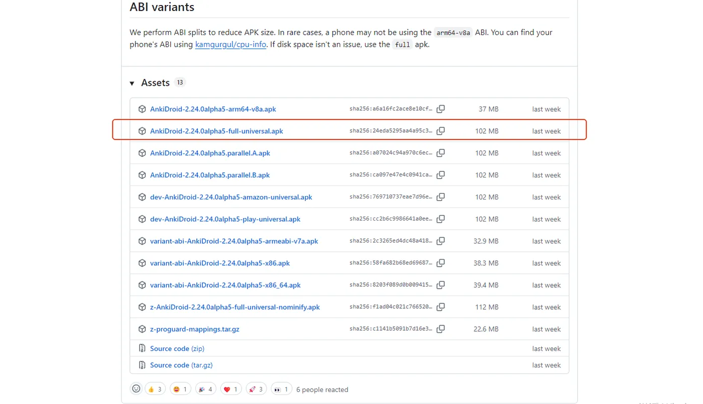Click the 37 MB file size
This screenshot has height=404, width=703.
489,109
